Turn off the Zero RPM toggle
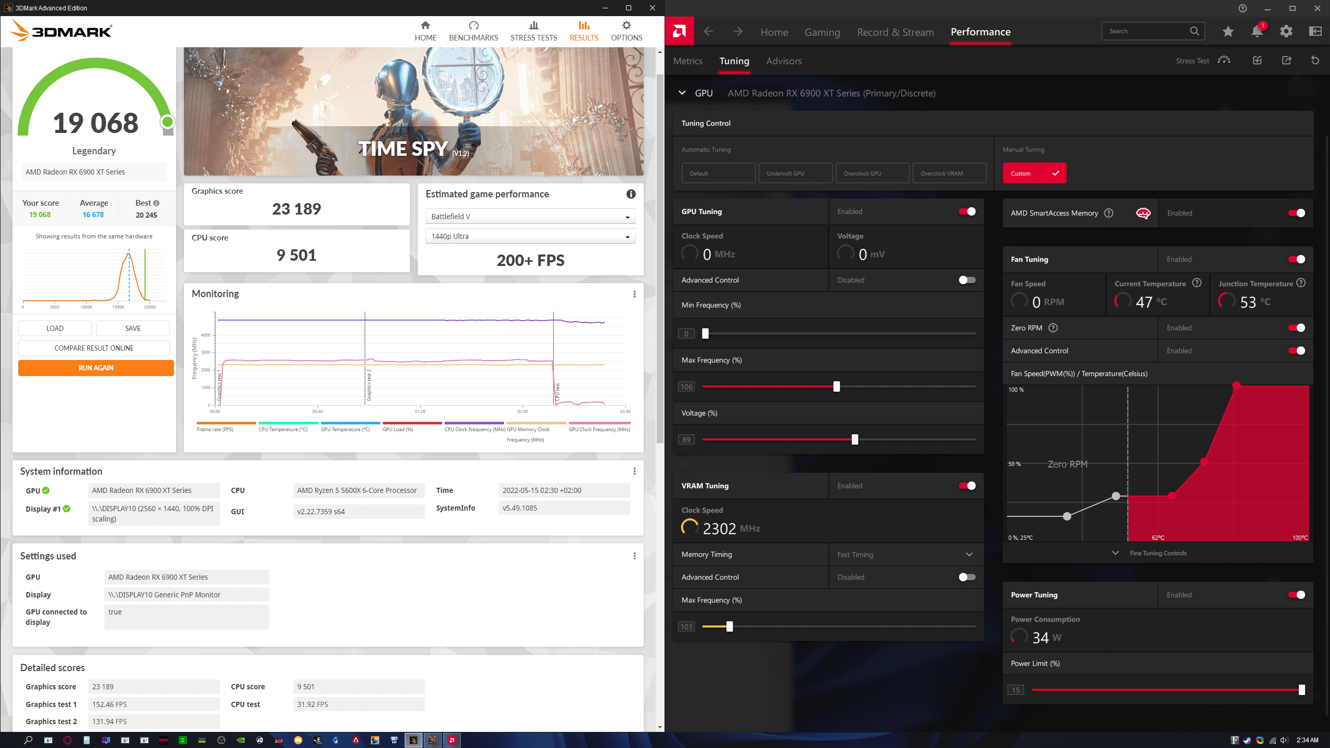1330x748 pixels. (1296, 328)
